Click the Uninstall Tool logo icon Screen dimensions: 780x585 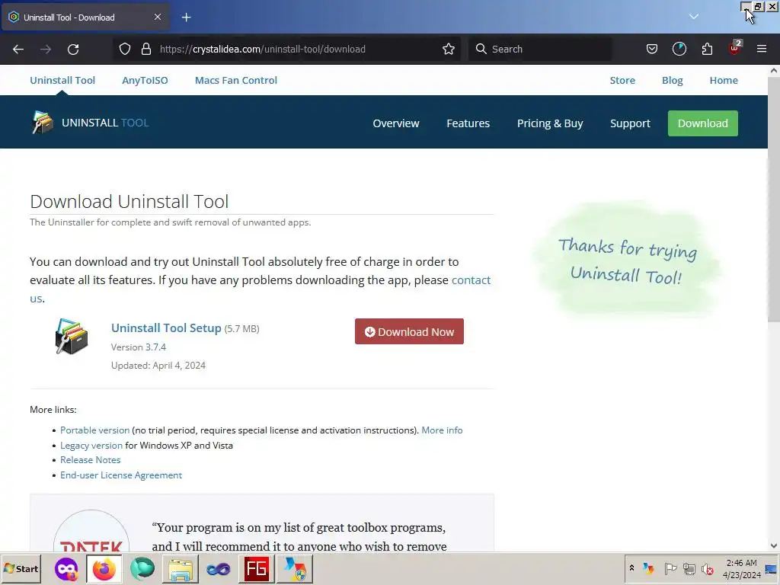pos(43,123)
